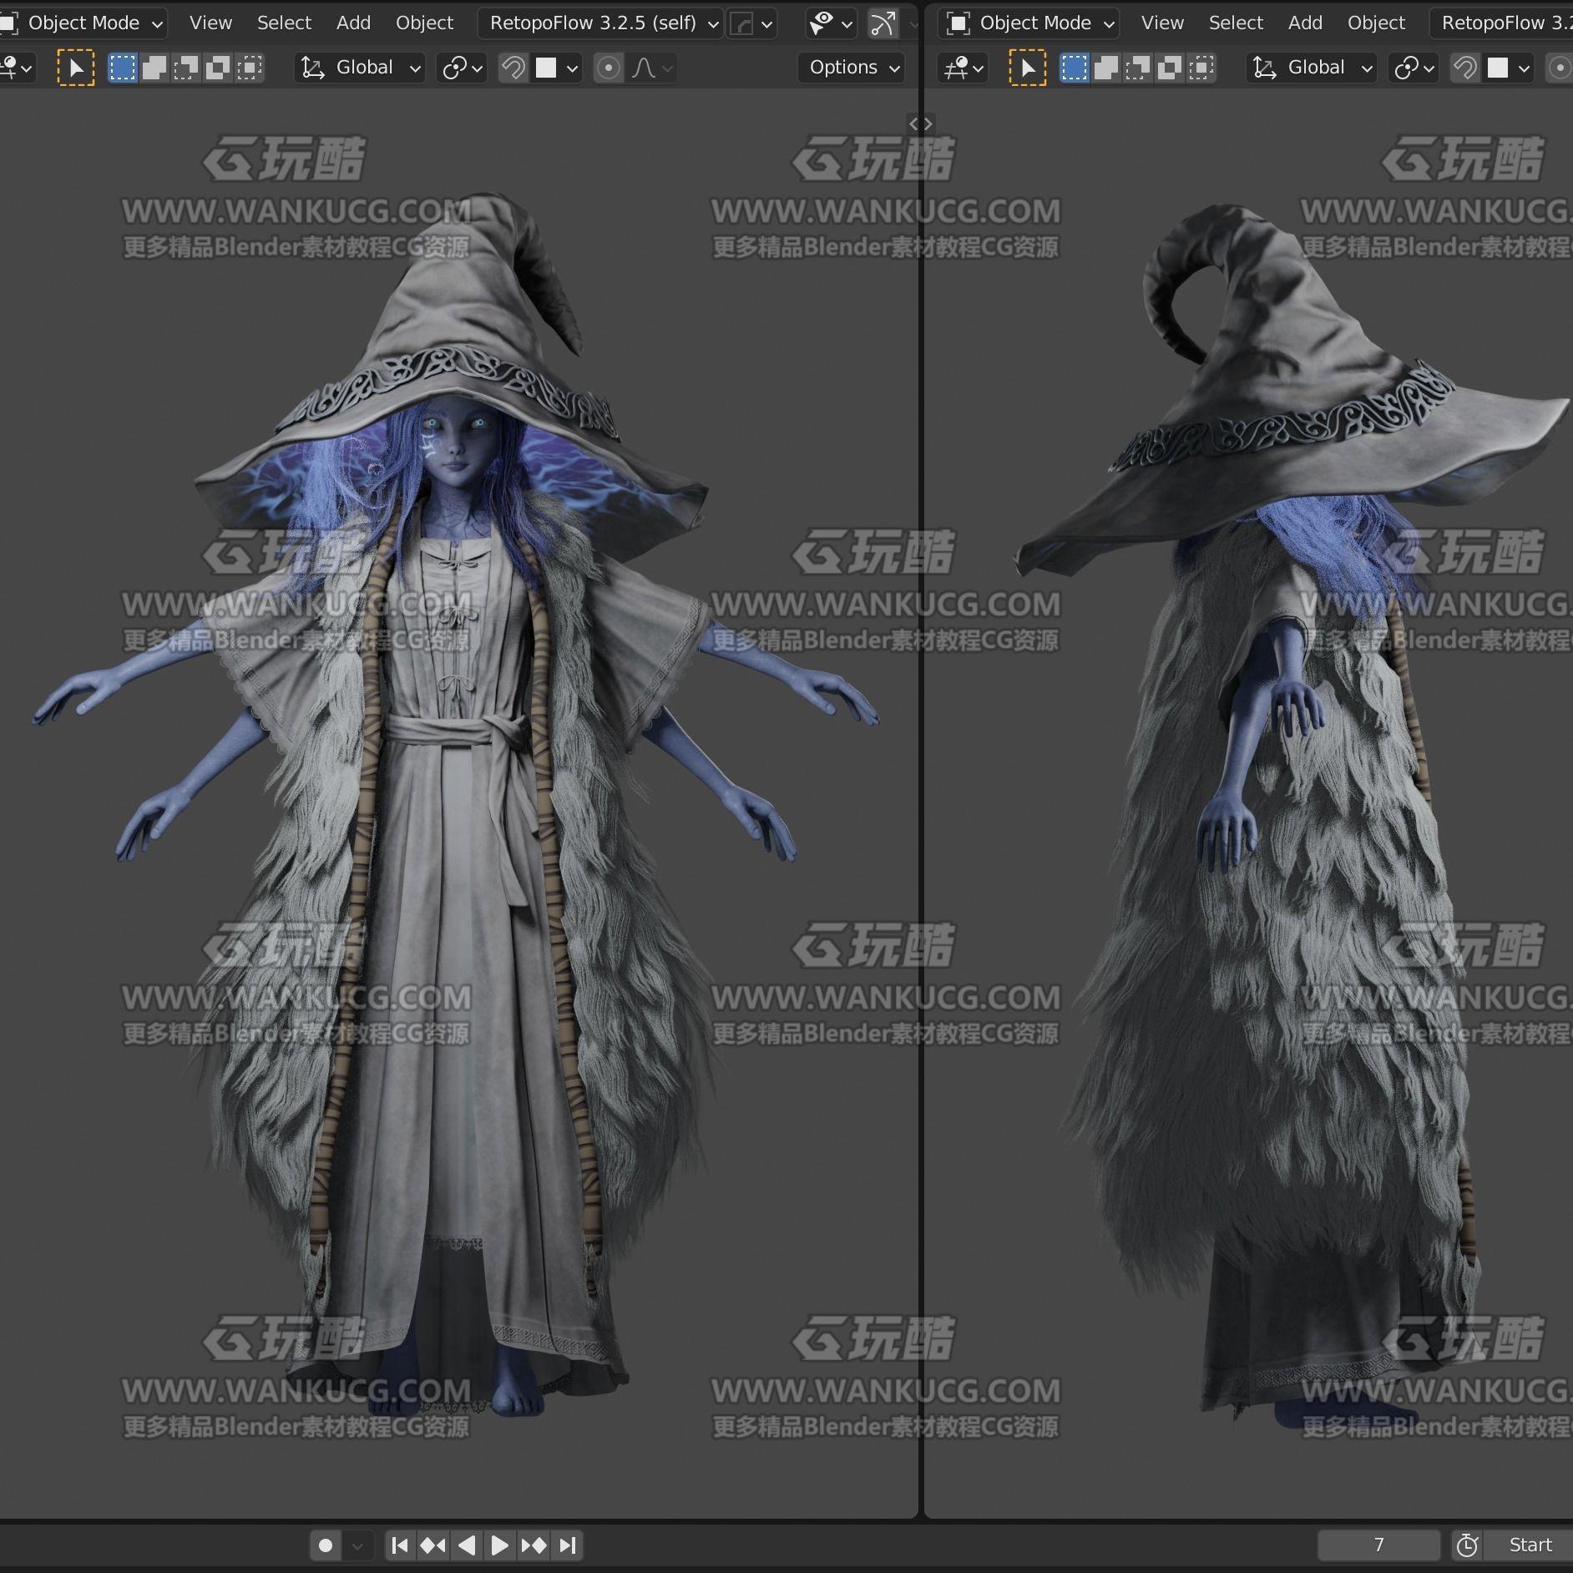Open Global transform orientation dropdown, right viewport
The width and height of the screenshot is (1573, 1573).
(1312, 68)
